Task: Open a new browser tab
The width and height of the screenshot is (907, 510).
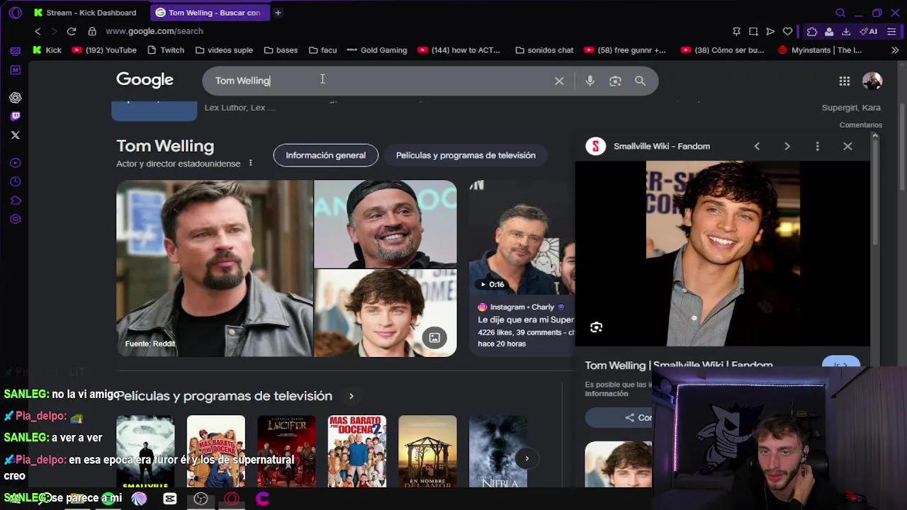Action: 278,13
